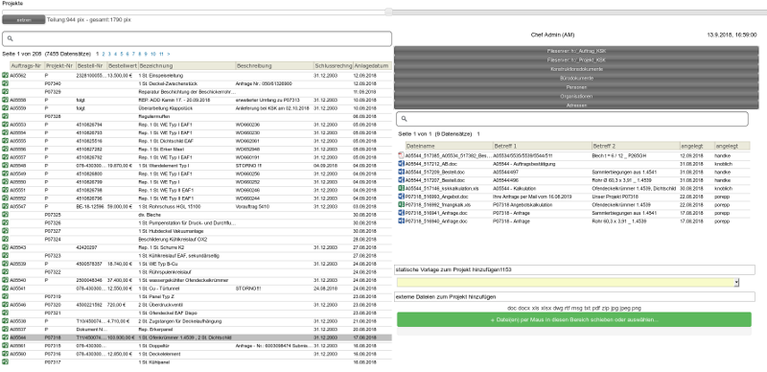Viewport: 767px width, 372px height.
Task: Click the green icon of row P07329
Action: point(6,91)
